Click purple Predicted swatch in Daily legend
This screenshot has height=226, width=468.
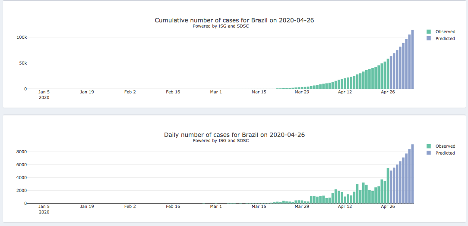(429, 153)
